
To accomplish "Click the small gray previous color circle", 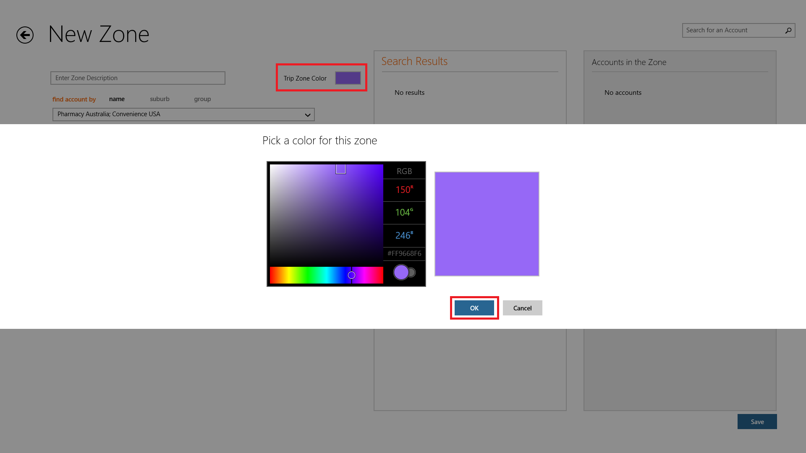I will (x=412, y=273).
